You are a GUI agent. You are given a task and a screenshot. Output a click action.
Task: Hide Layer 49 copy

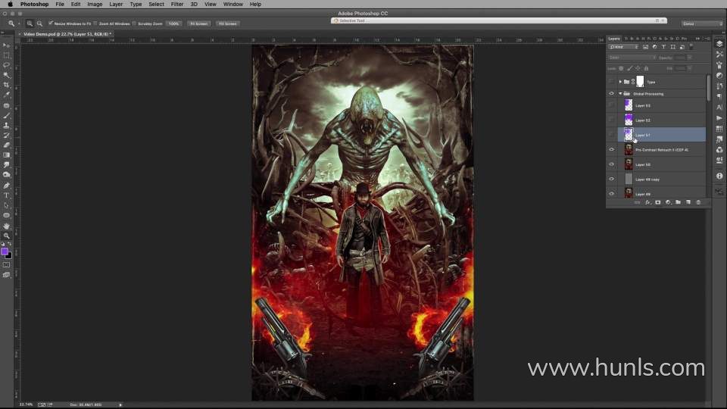[611, 179]
